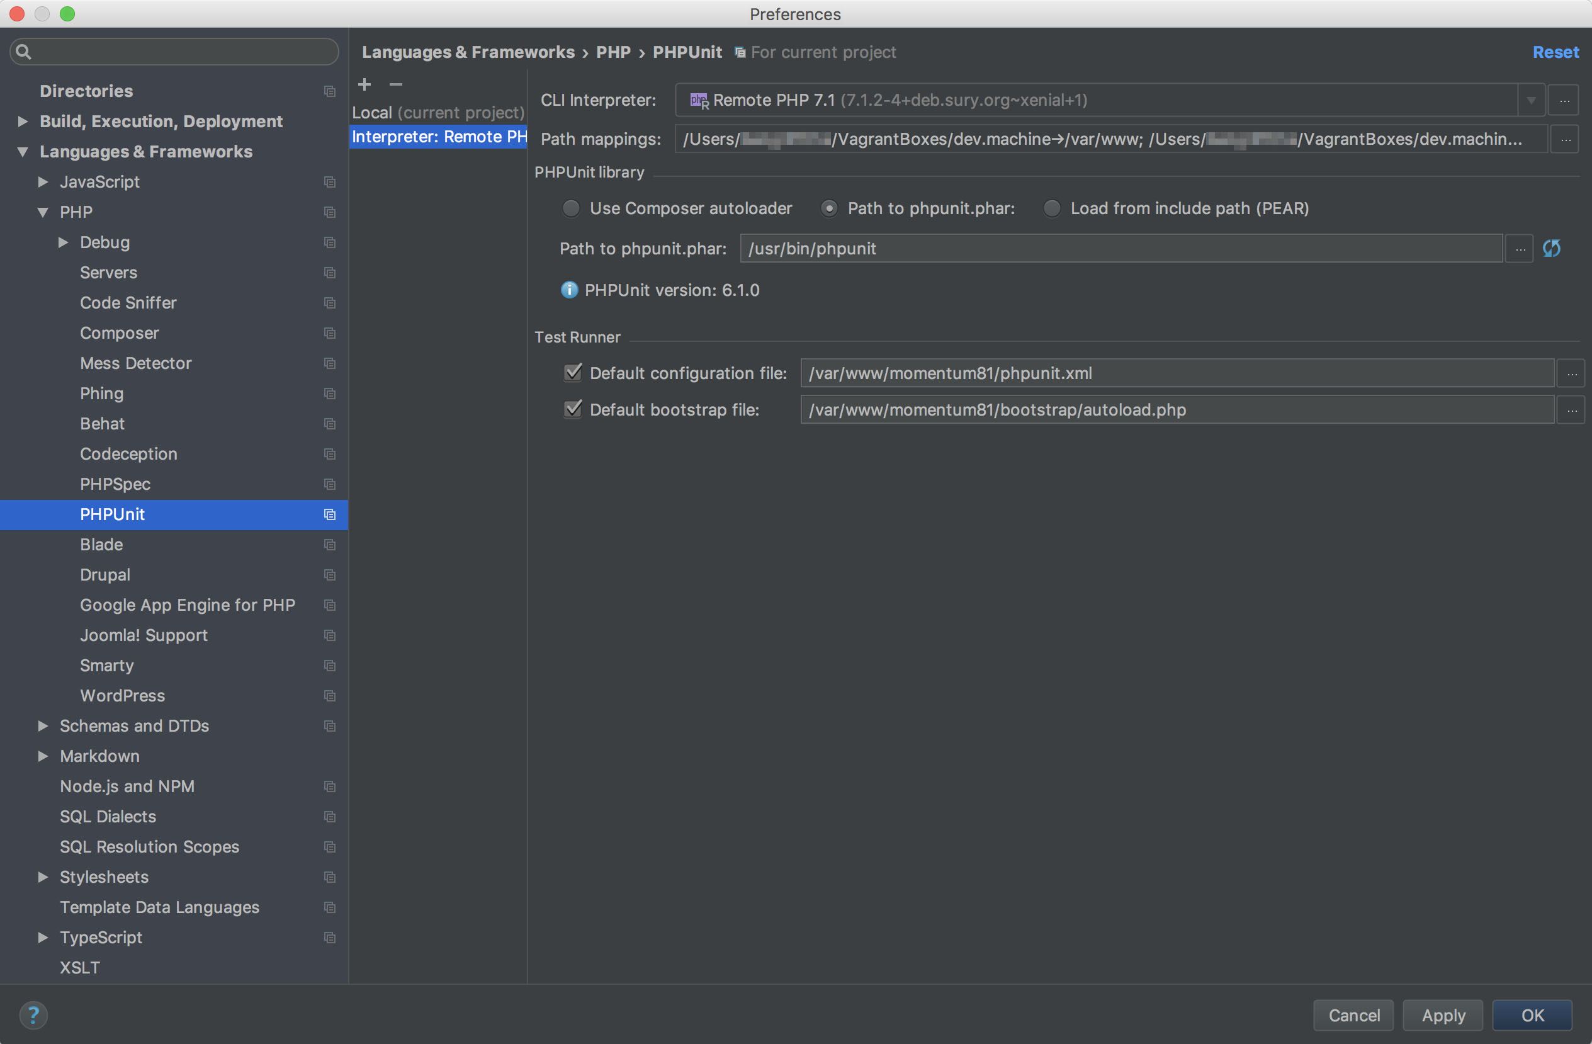Expand Build, Execution, Deployment section
This screenshot has width=1592, height=1044.
click(x=23, y=121)
